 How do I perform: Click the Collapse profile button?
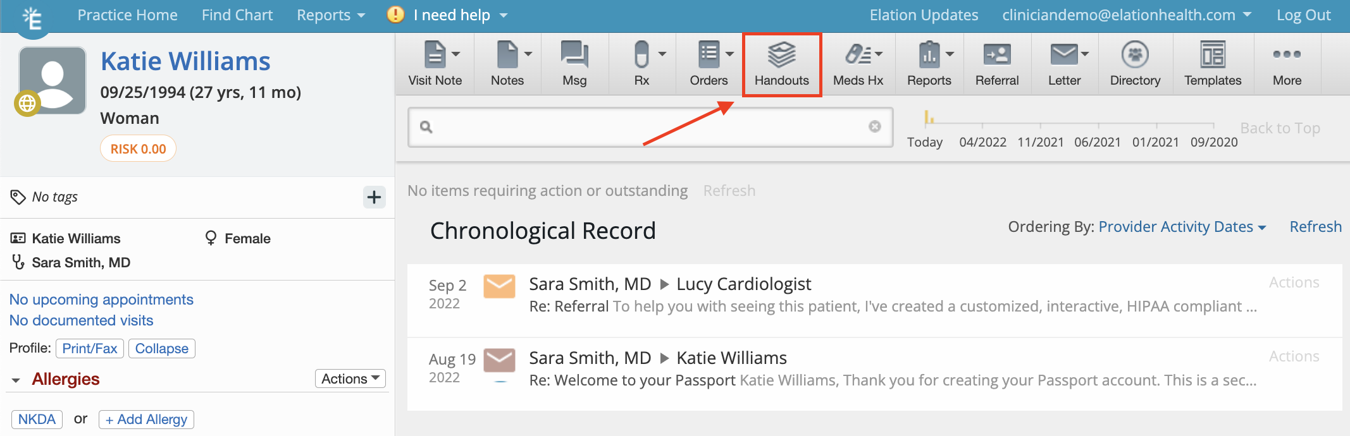[x=162, y=348]
